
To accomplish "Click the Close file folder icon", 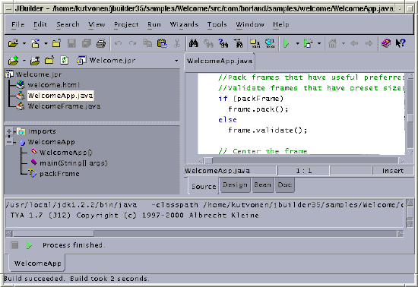I will [56, 43].
